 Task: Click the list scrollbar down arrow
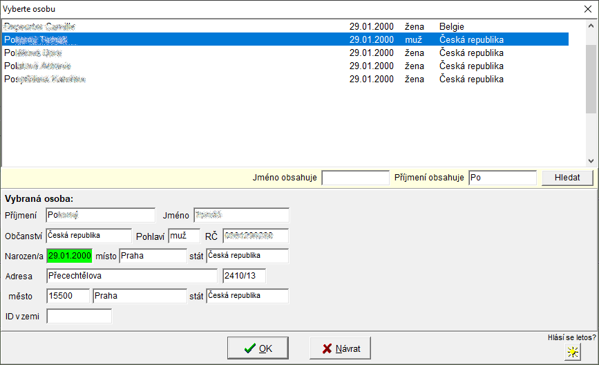tap(591, 160)
